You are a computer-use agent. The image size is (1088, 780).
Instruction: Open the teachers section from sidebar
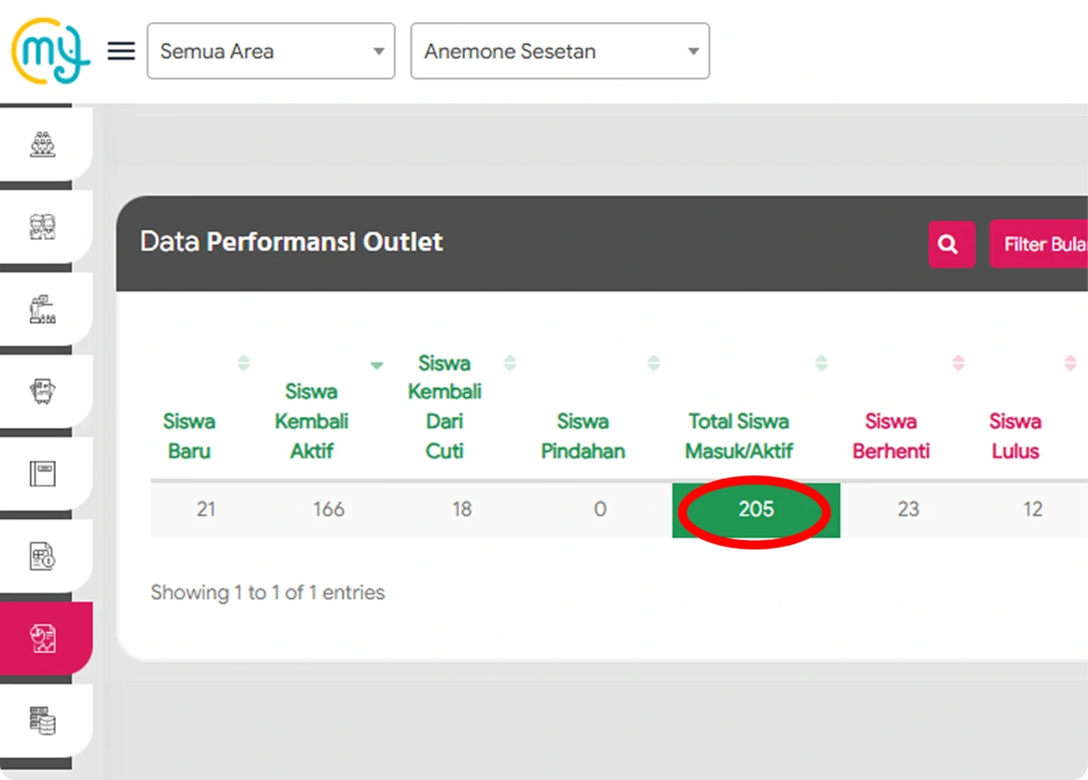[x=44, y=227]
